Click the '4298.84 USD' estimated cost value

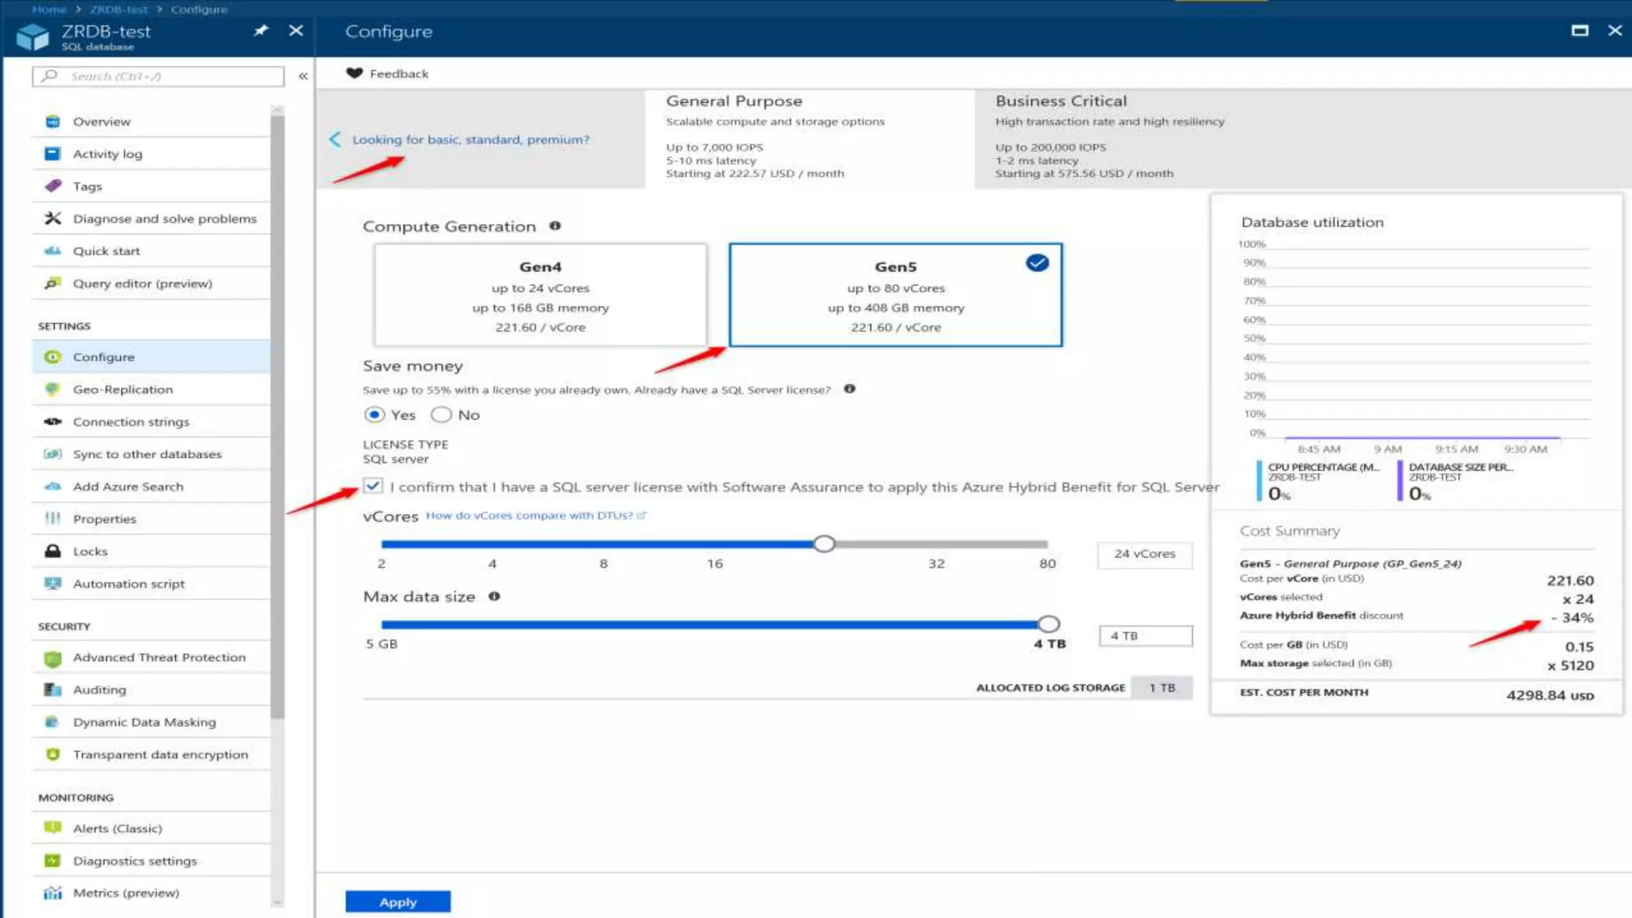pyautogui.click(x=1550, y=695)
